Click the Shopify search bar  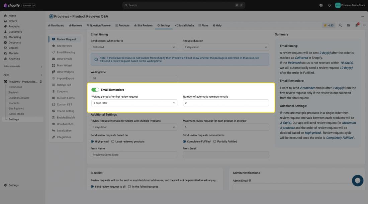click(x=184, y=5)
